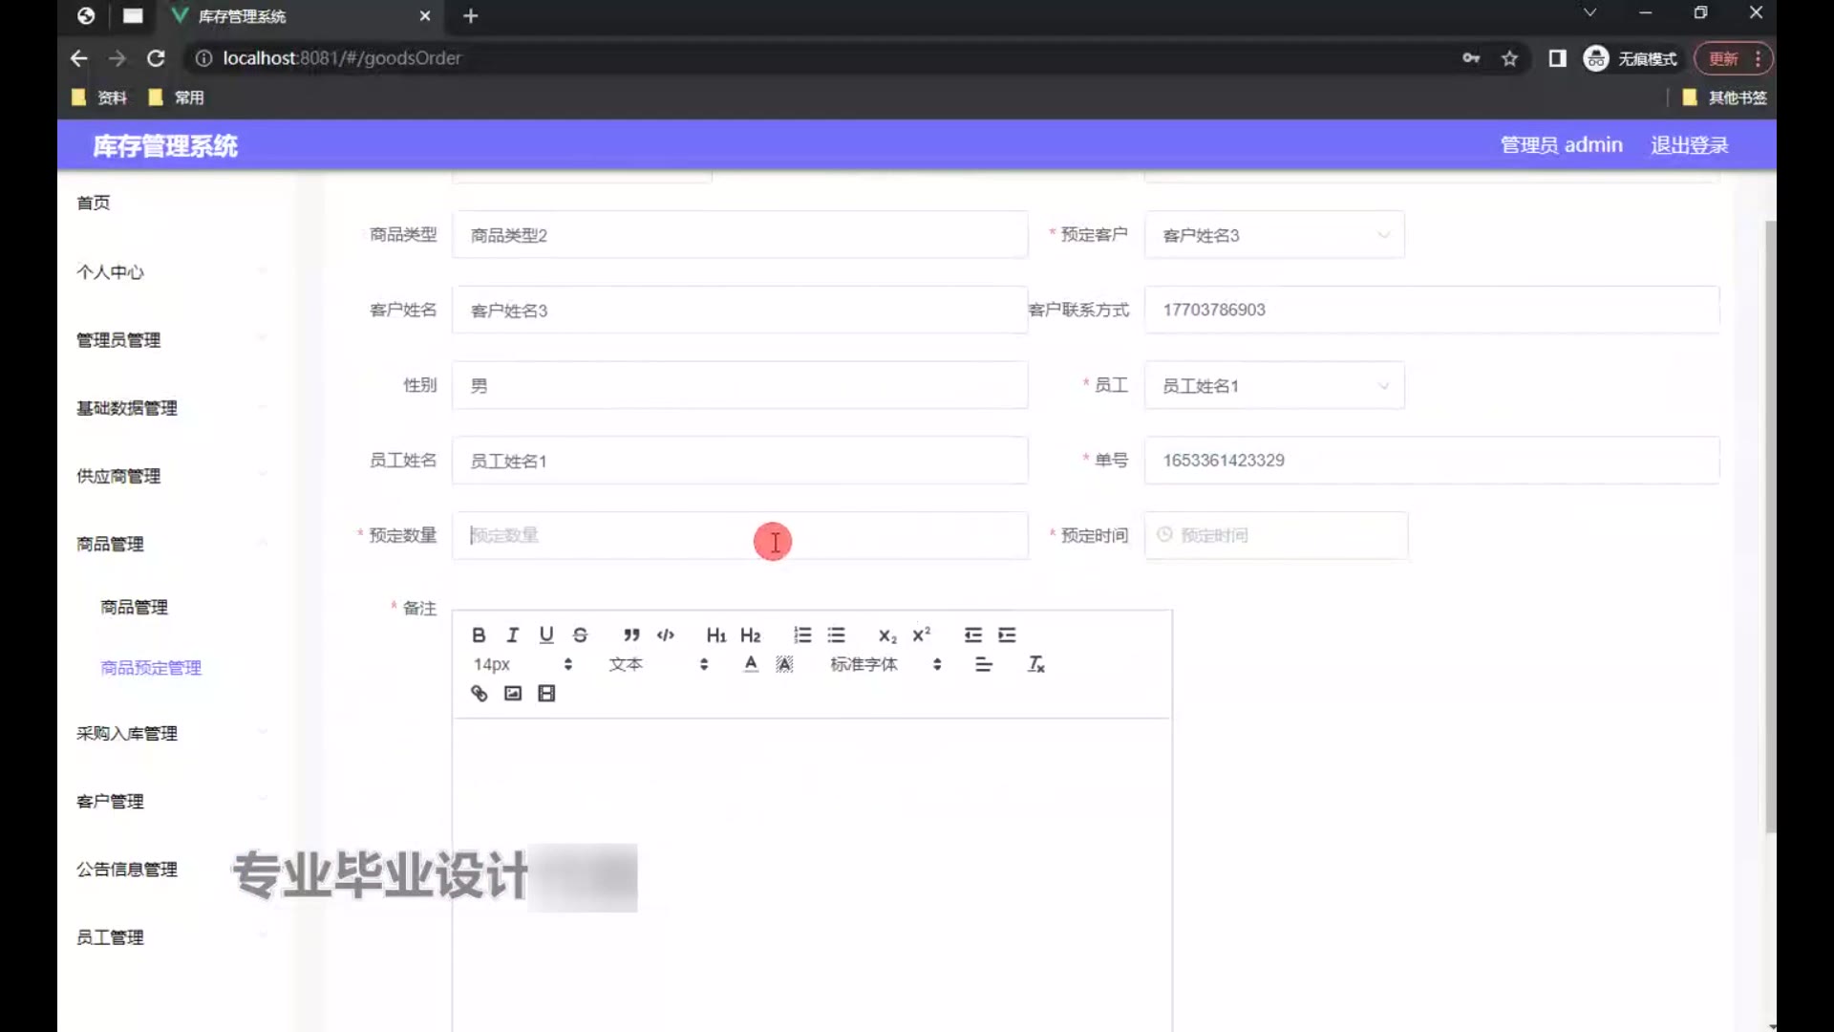Insert a blockquote with the quote icon
The image size is (1834, 1032).
[631, 635]
